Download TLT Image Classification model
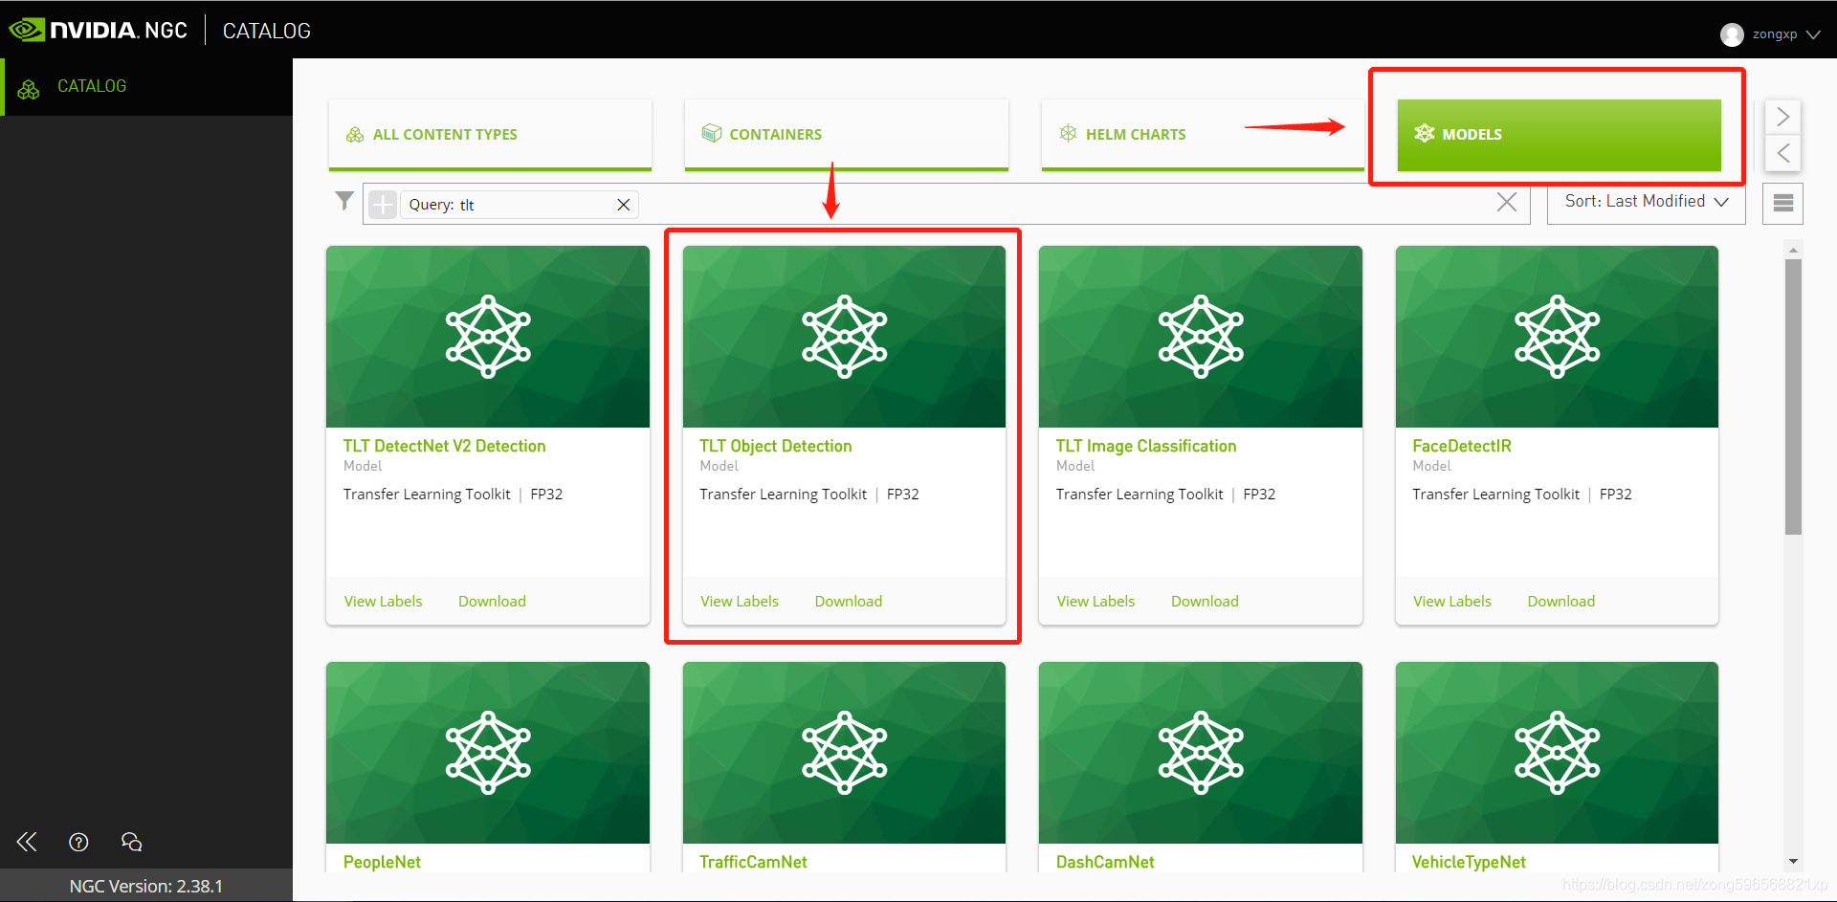This screenshot has width=1837, height=902. click(1205, 602)
